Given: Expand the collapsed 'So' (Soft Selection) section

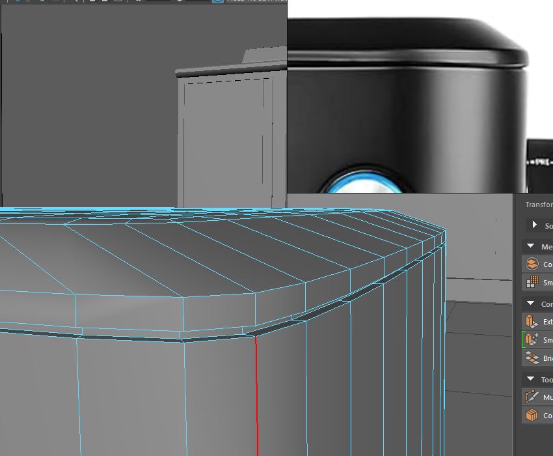Looking at the screenshot, I should [534, 225].
